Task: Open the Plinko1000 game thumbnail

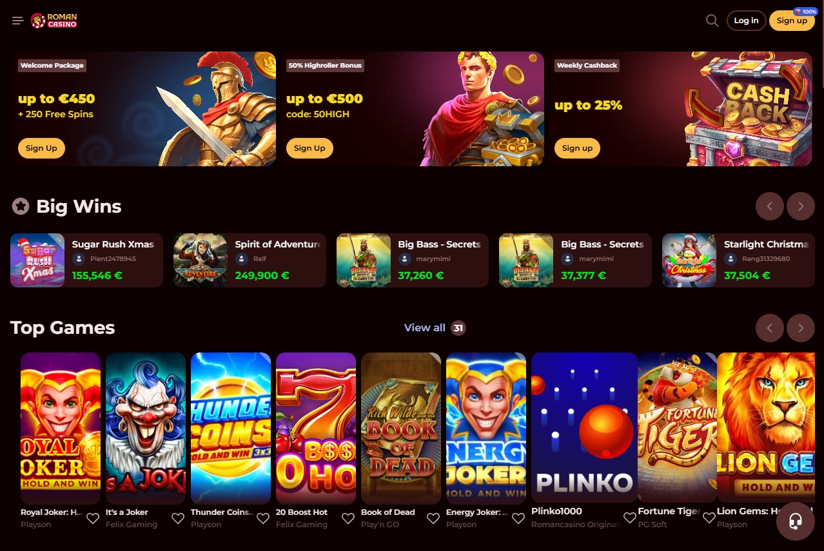Action: point(584,427)
